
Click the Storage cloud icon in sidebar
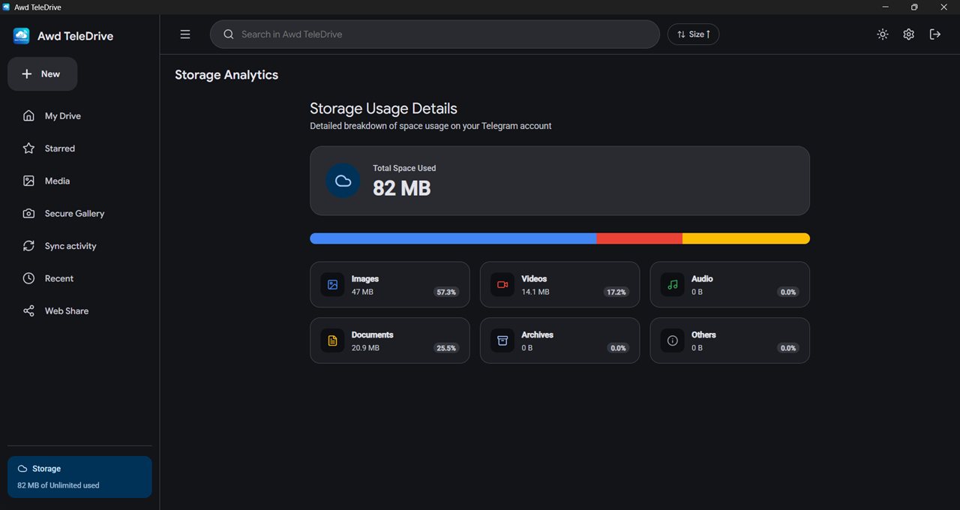coord(22,469)
